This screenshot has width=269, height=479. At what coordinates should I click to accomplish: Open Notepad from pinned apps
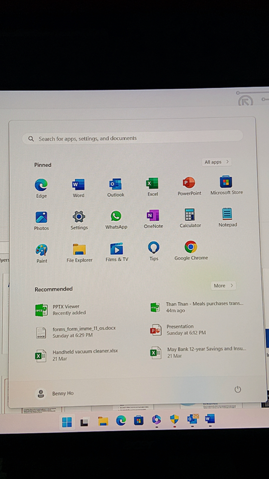tap(227, 217)
